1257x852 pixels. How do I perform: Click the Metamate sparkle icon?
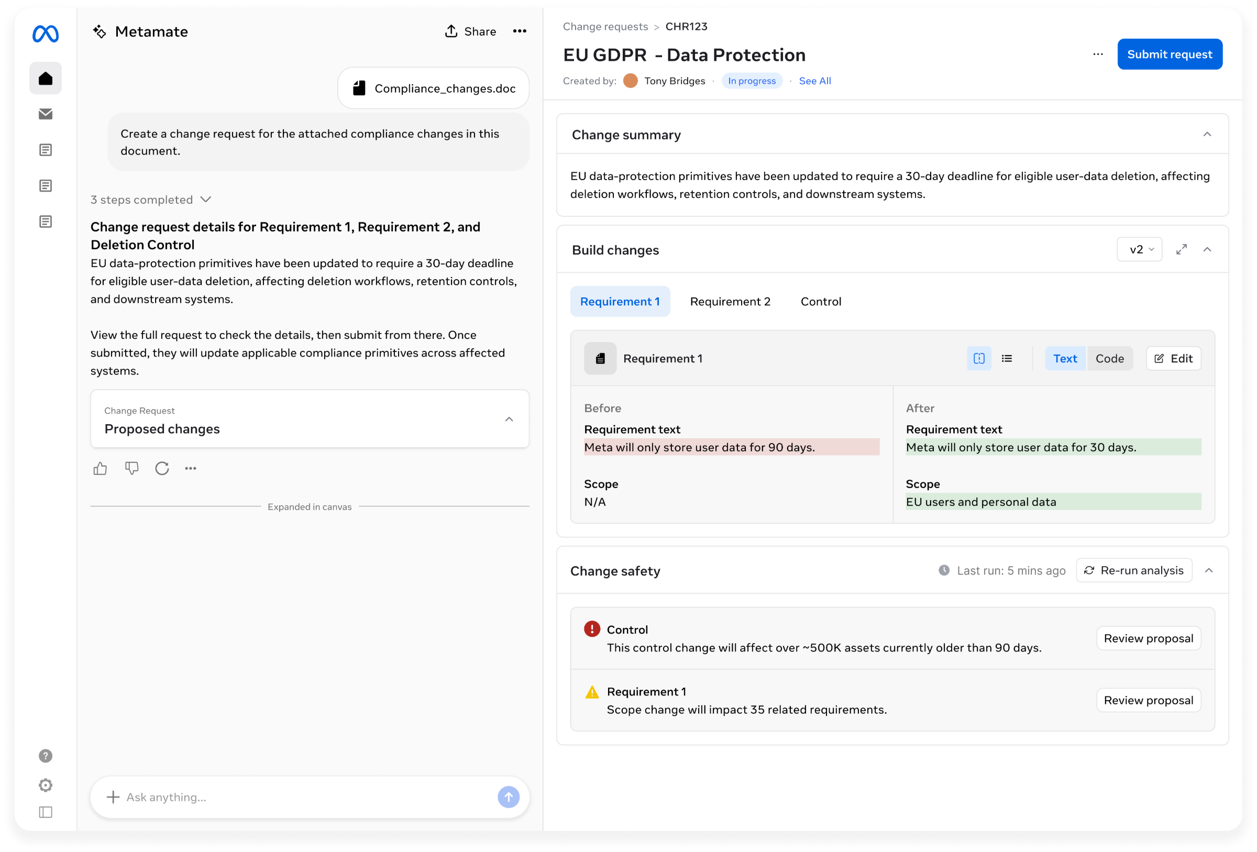click(100, 31)
